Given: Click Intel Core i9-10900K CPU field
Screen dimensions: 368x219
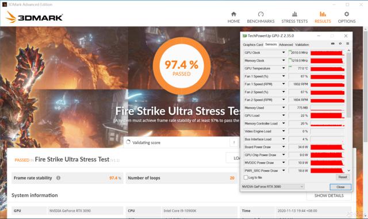Looking at the screenshot, I should (x=200, y=210).
